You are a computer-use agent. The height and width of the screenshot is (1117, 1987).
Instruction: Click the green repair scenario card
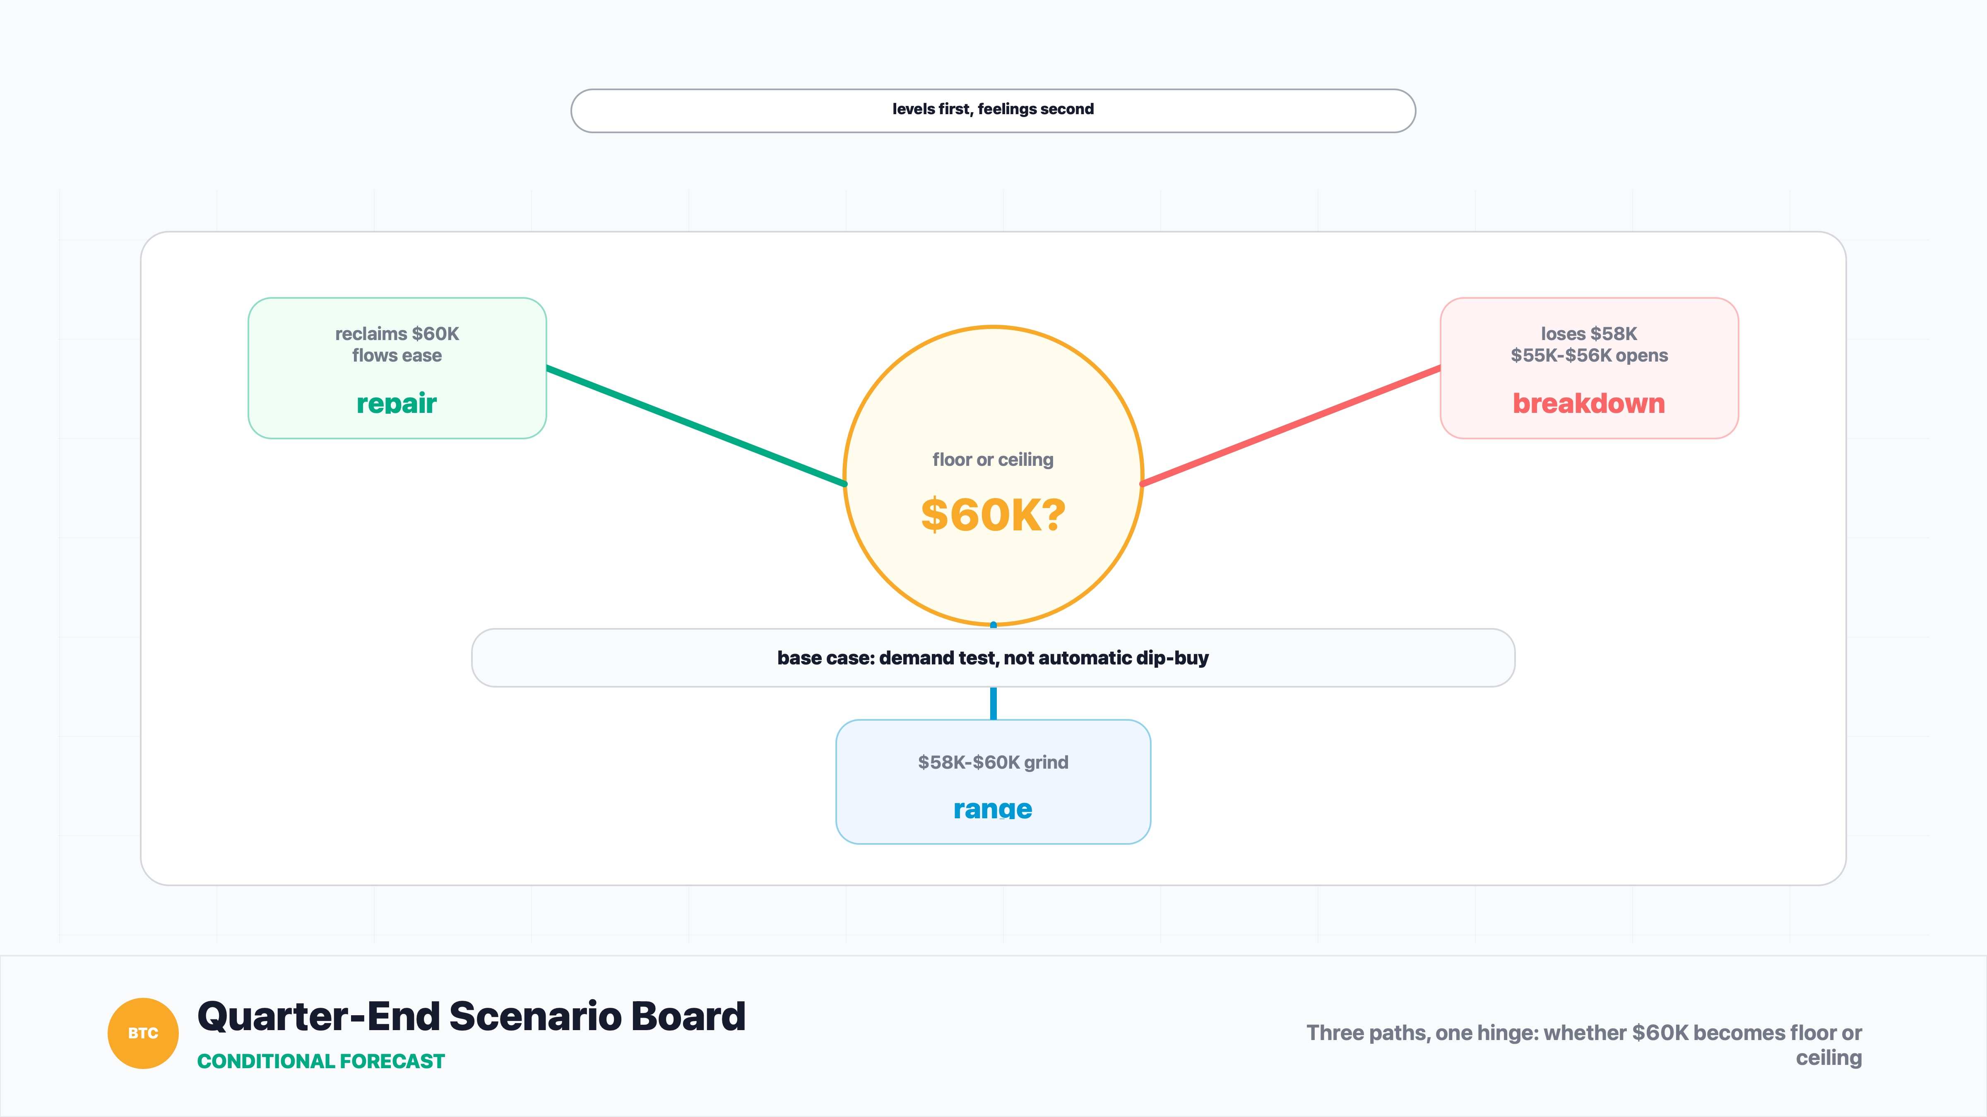[x=397, y=368]
